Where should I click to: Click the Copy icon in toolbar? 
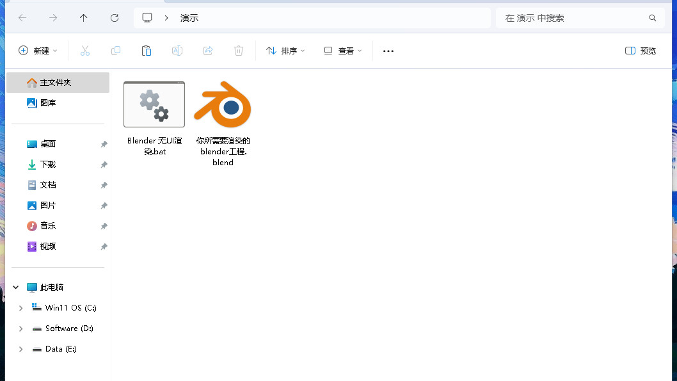[116, 51]
